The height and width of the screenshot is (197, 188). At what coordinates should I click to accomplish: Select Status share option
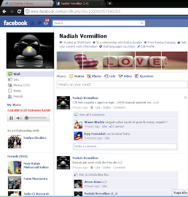(77, 76)
